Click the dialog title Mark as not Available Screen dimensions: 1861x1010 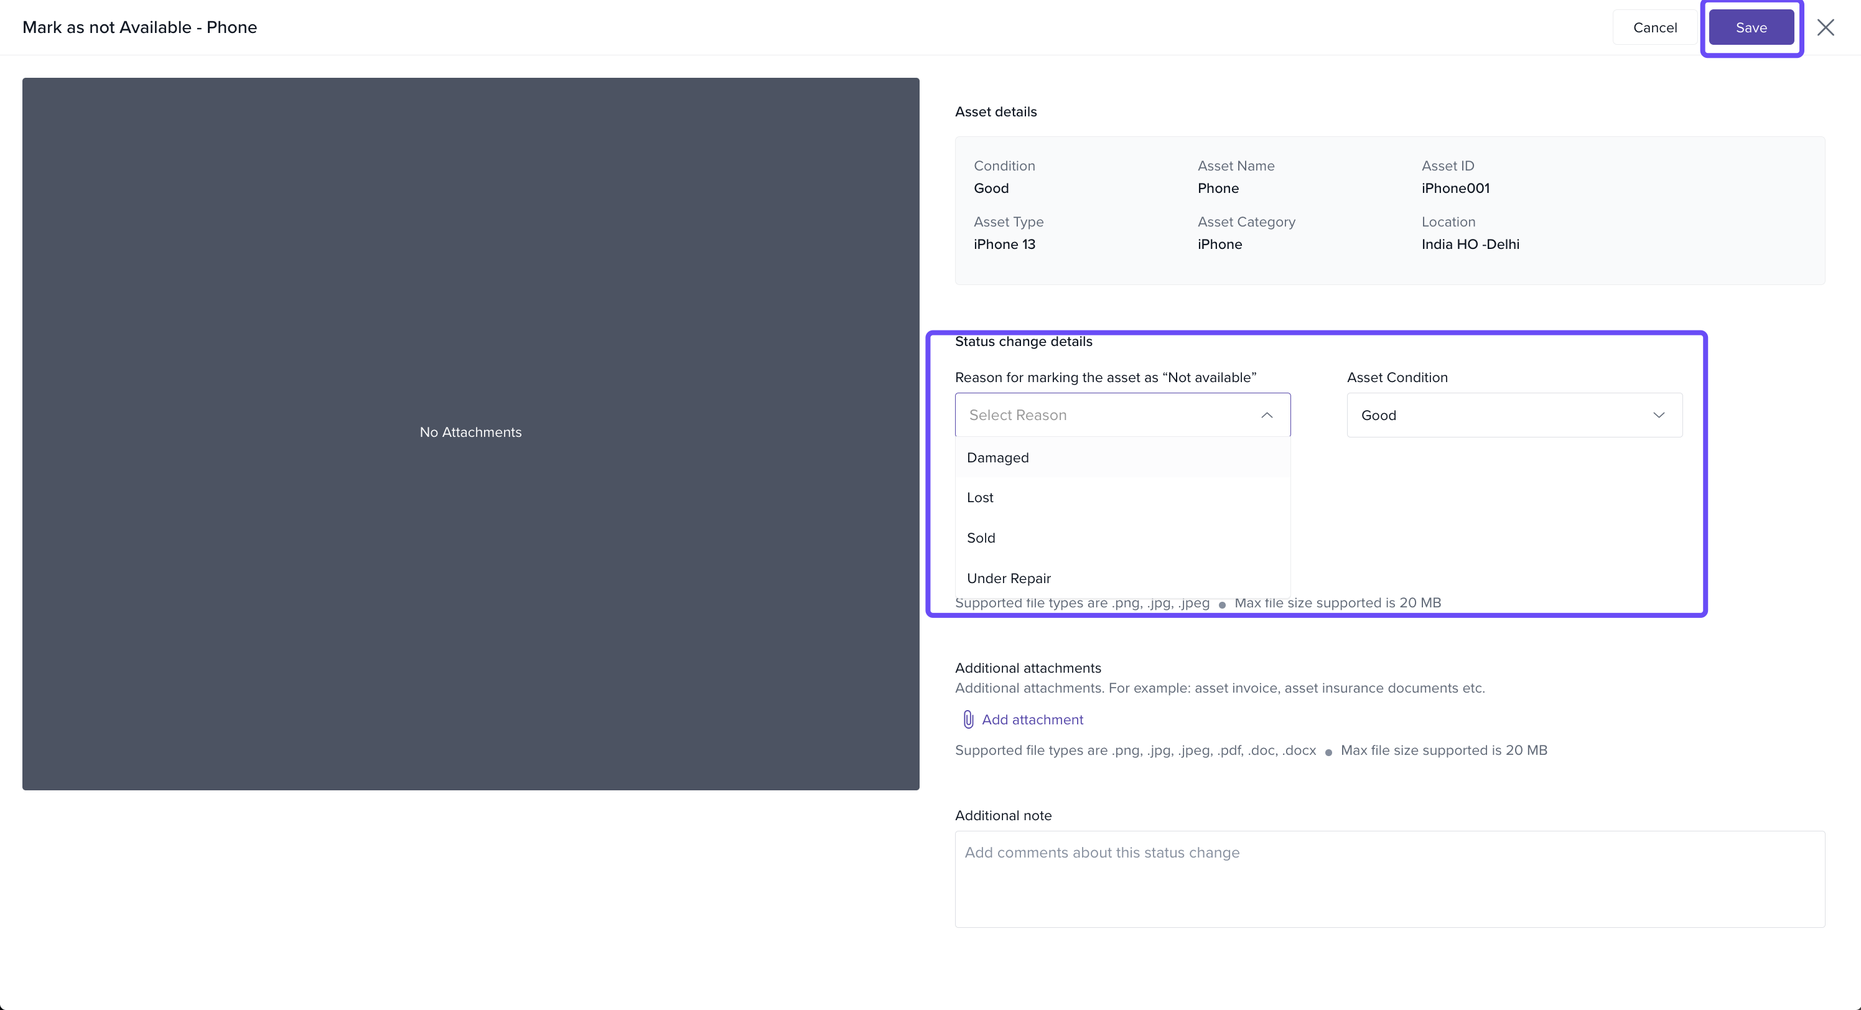tap(139, 27)
